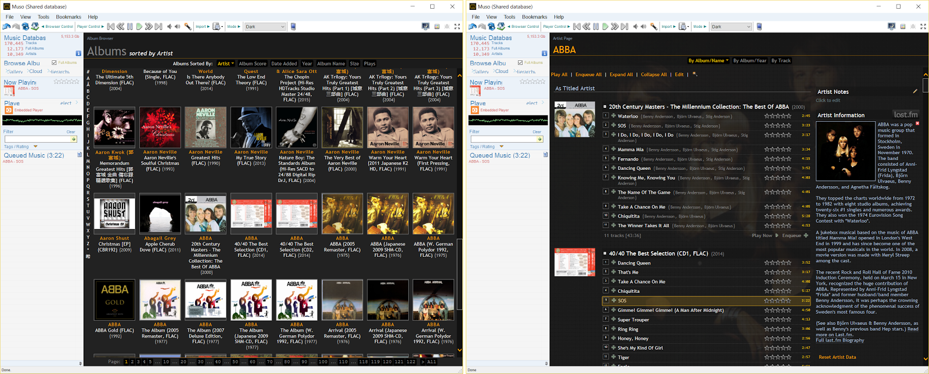Open the Help menu in the right window

click(559, 17)
